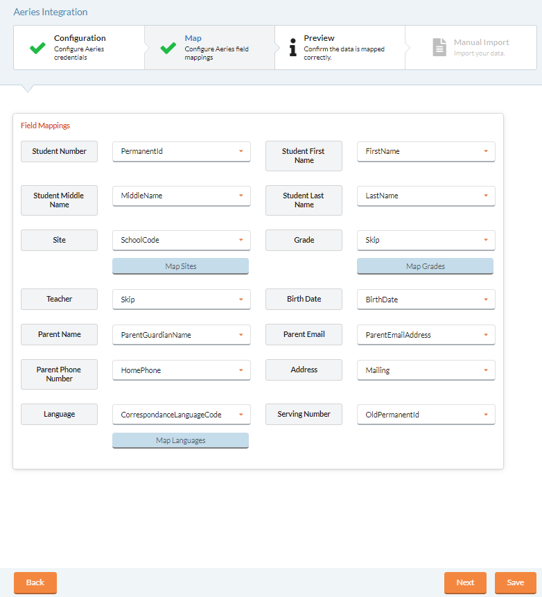Open the Mailing dropdown for Address
542x597 pixels.
[426, 370]
